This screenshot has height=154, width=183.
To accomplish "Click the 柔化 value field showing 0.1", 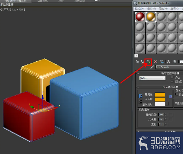I will click(x=162, y=124).
